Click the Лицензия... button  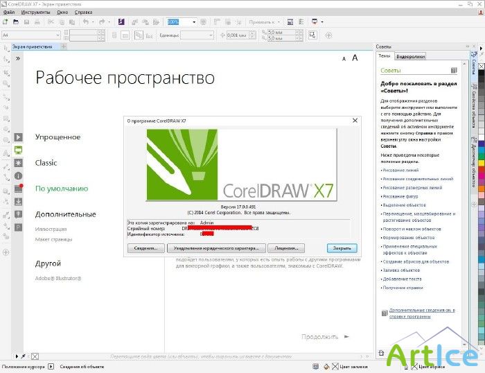(286, 248)
